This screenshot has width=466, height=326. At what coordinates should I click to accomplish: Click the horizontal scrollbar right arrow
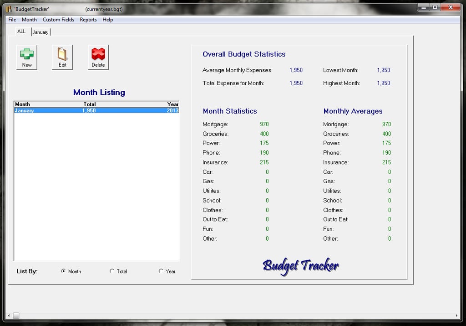(456, 316)
